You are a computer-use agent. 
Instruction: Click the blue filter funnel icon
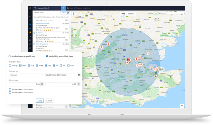coord(63,8)
